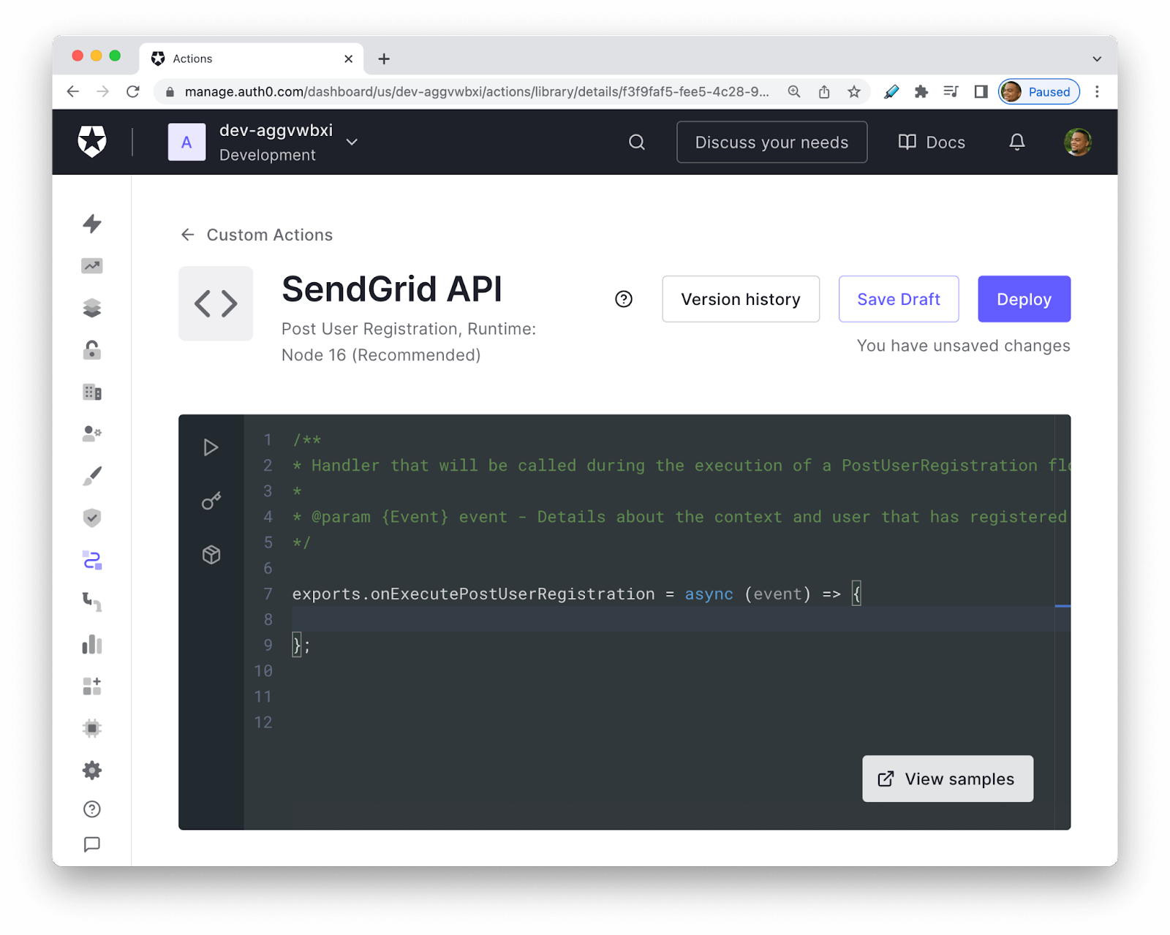Open the Security shield icon
This screenshot has width=1170, height=935.
click(92, 518)
